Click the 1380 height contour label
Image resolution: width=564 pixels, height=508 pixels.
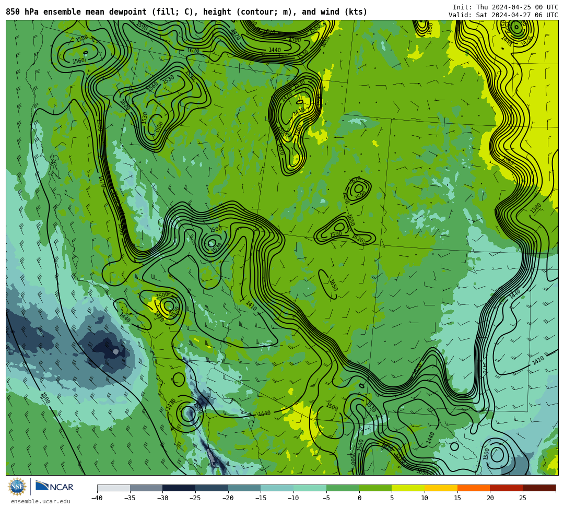536,208
